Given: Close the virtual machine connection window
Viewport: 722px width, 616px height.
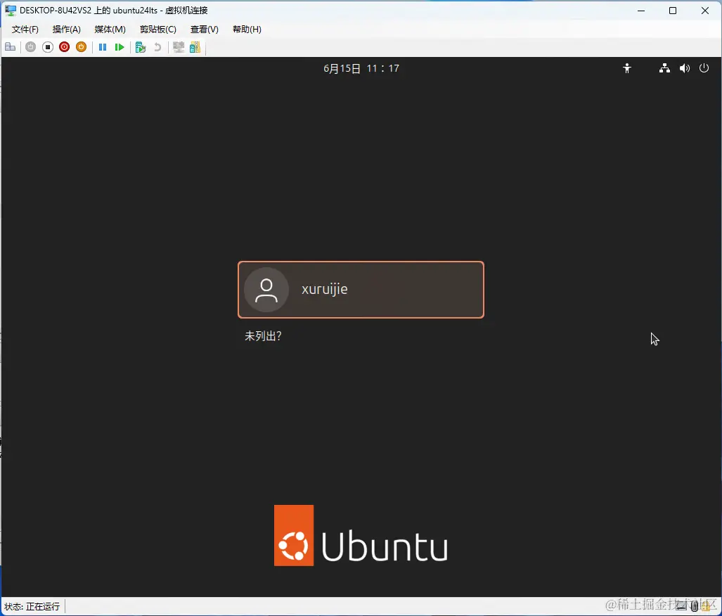Looking at the screenshot, I should pyautogui.click(x=705, y=10).
